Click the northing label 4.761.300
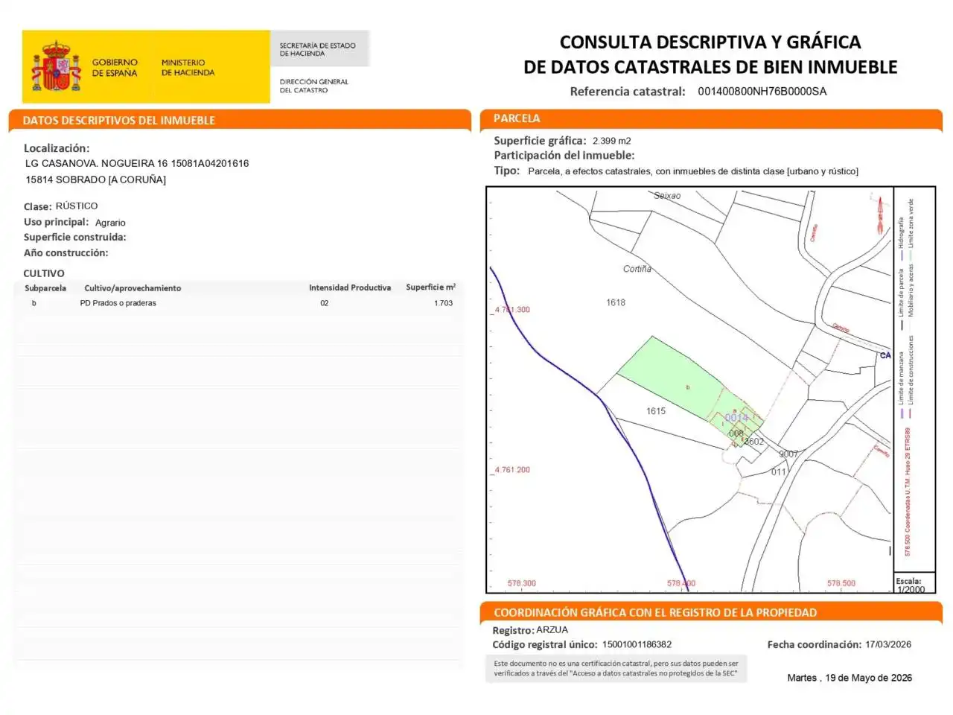The height and width of the screenshot is (715, 953). (512, 310)
